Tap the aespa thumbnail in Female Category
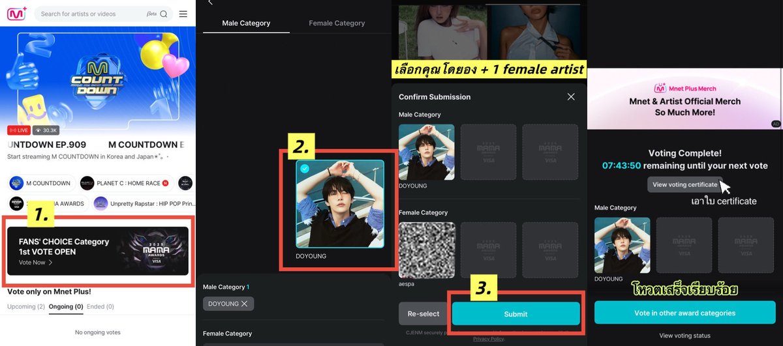 pos(427,250)
